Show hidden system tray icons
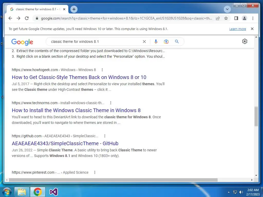 [x=229, y=192]
